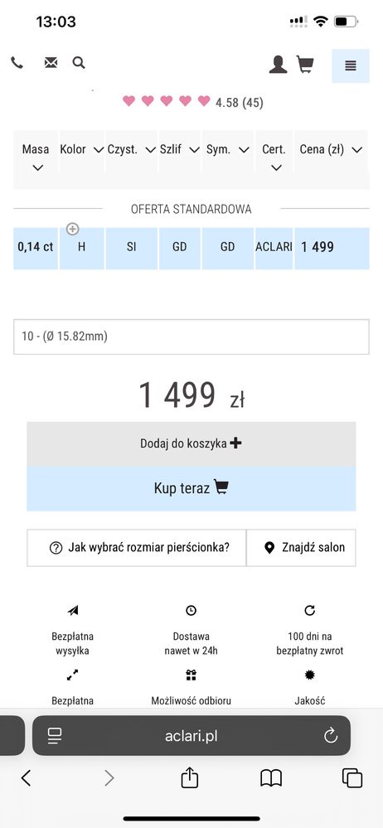
Task: Expand the Cena (zł) sort dropdown
Action: tap(332, 150)
